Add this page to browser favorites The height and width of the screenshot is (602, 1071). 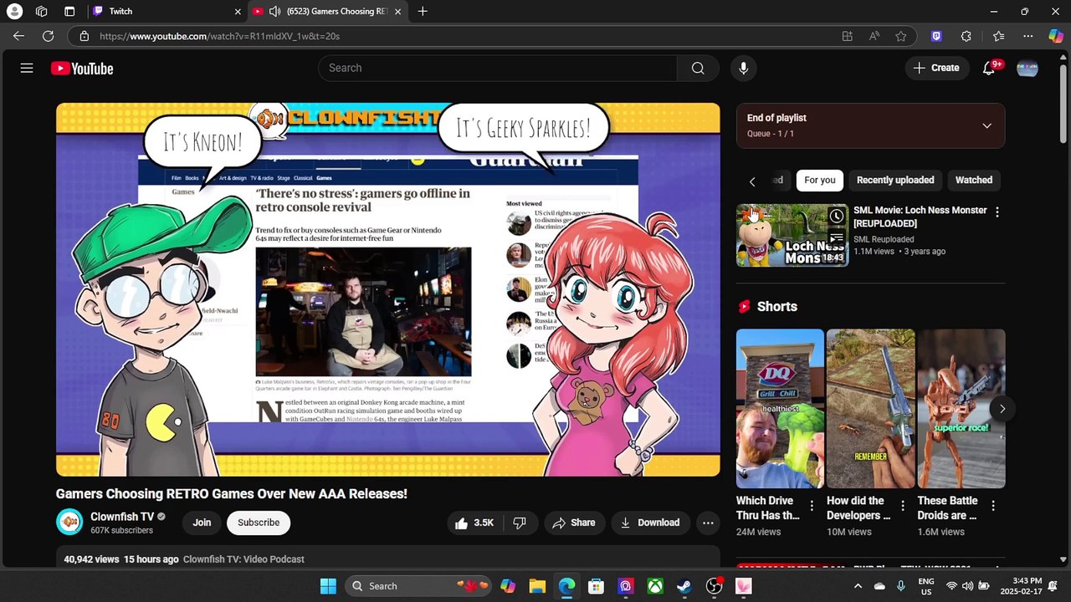tap(901, 36)
